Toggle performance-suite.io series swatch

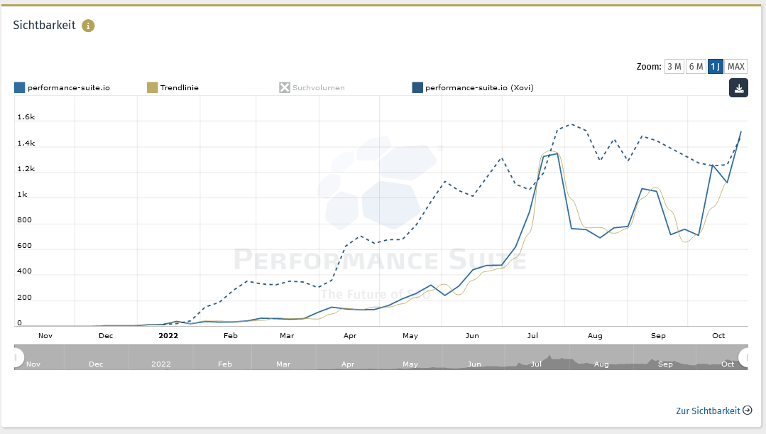tap(20, 87)
